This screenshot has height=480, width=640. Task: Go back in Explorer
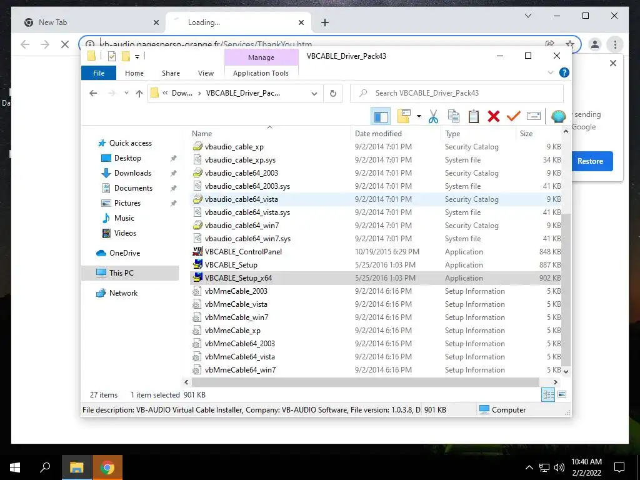(93, 94)
